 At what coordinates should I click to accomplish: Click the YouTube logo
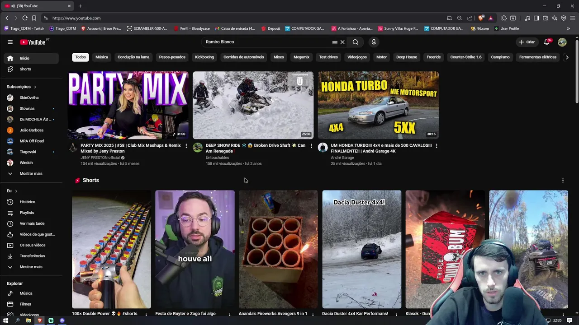tap(33, 42)
